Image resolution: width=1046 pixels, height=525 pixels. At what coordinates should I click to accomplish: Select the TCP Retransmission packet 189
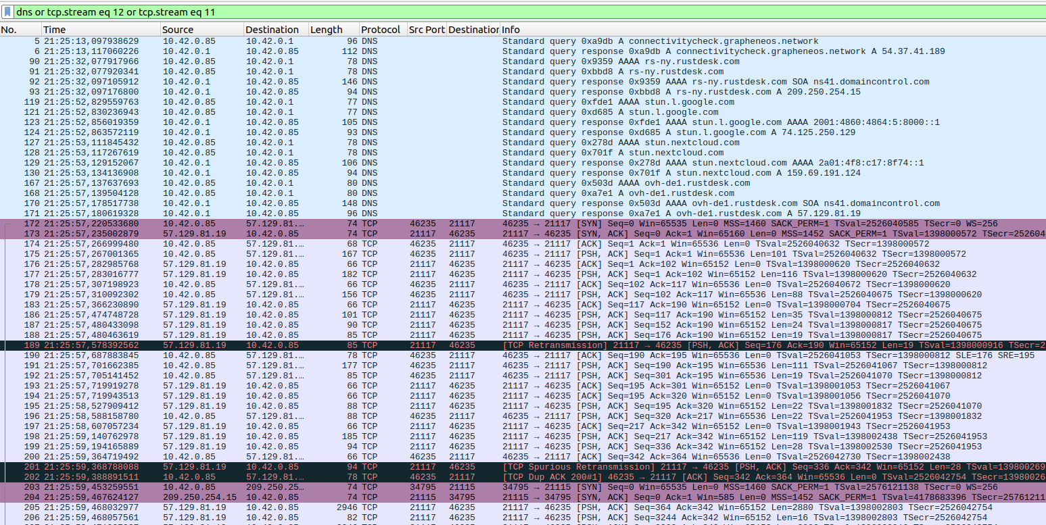[406, 345]
